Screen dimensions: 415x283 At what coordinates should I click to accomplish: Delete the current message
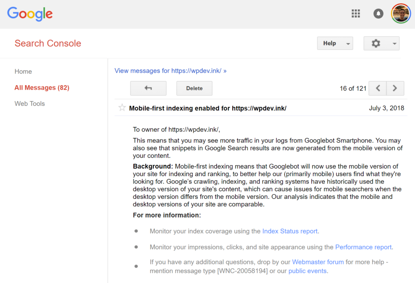(194, 88)
